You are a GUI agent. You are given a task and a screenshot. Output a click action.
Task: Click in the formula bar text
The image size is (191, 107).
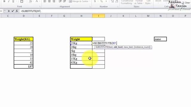coord(31,11)
